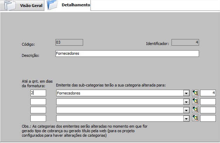Click the open folder icon beside Detalhamento
Image resolution: width=220 pixels, height=143 pixels.
pos(52,6)
